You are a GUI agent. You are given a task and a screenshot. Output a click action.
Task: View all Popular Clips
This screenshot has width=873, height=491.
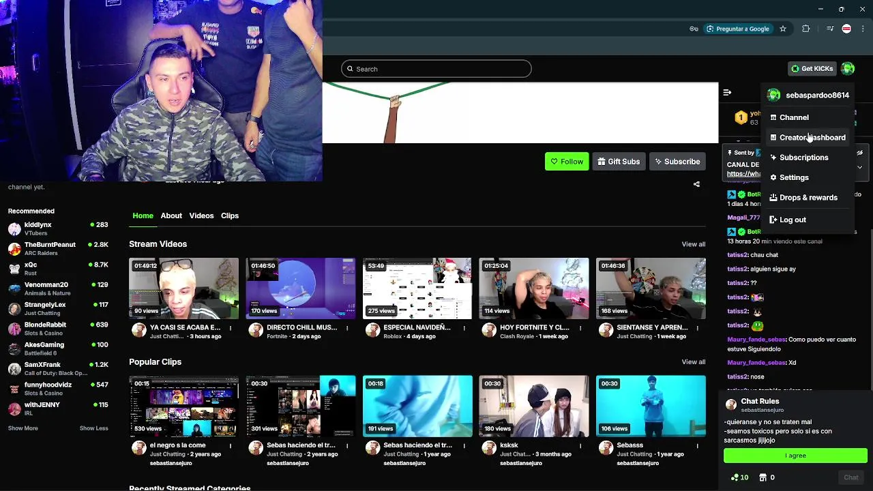[693, 362]
